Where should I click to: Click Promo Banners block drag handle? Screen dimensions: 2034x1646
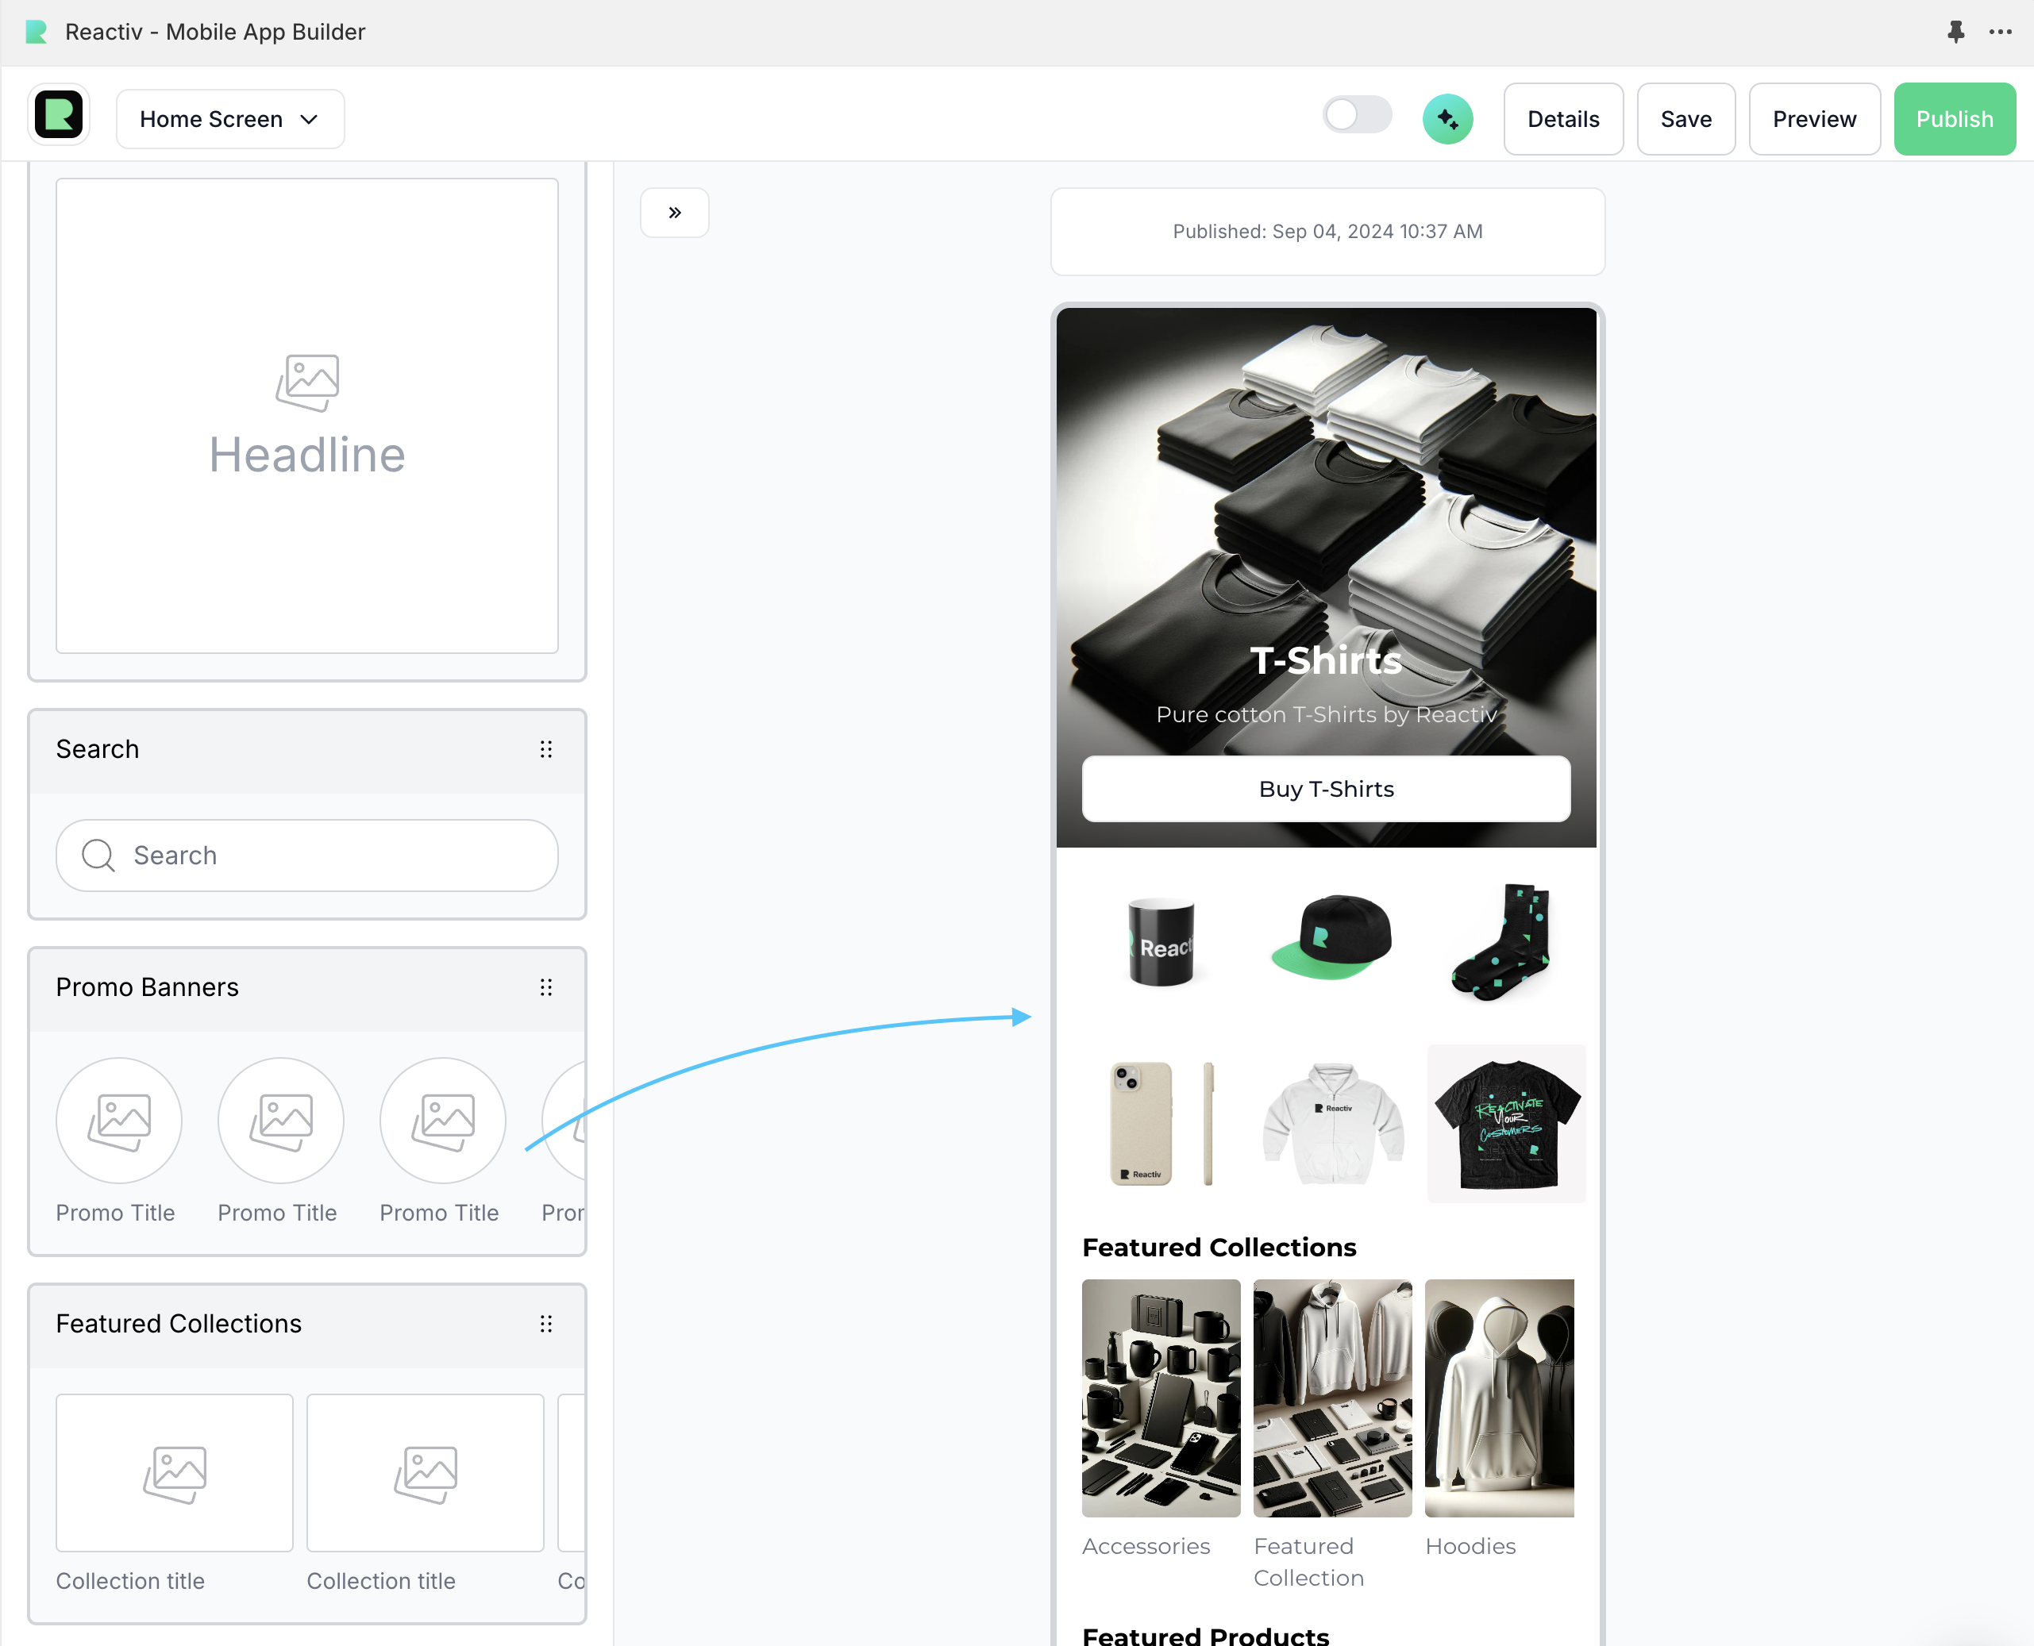click(546, 987)
